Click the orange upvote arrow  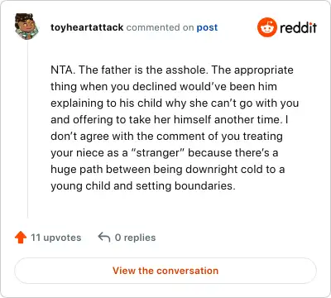point(21,238)
